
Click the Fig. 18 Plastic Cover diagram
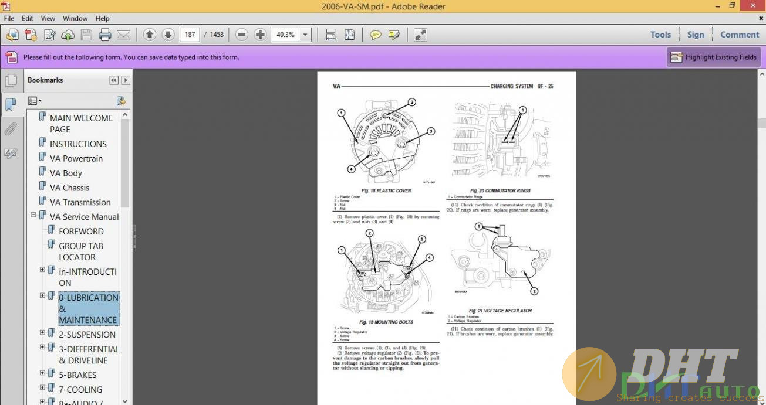click(x=385, y=141)
